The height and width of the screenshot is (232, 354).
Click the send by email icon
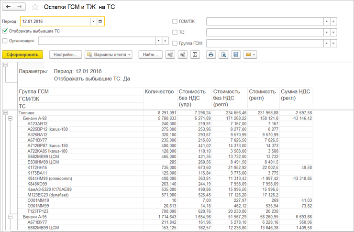250,55
